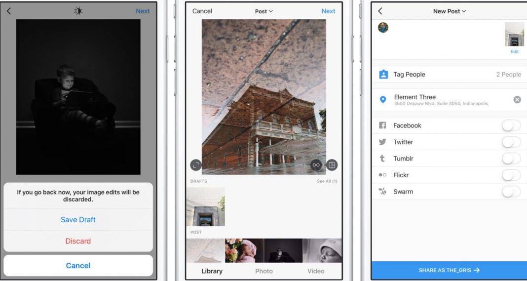The width and height of the screenshot is (527, 281).
Task: Tap the Tag People person icon
Action: click(x=383, y=75)
